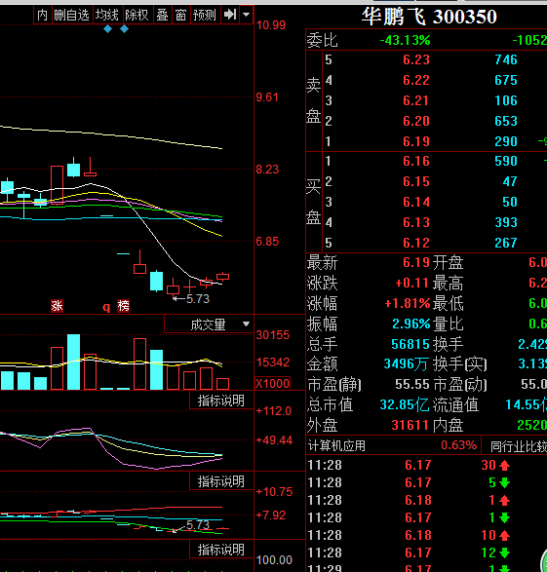This screenshot has width=547, height=572.
Task: Click the 30155 volume axis label
Action: (x=273, y=335)
